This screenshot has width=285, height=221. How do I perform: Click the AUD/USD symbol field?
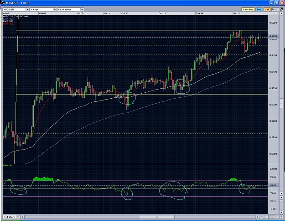(14, 10)
